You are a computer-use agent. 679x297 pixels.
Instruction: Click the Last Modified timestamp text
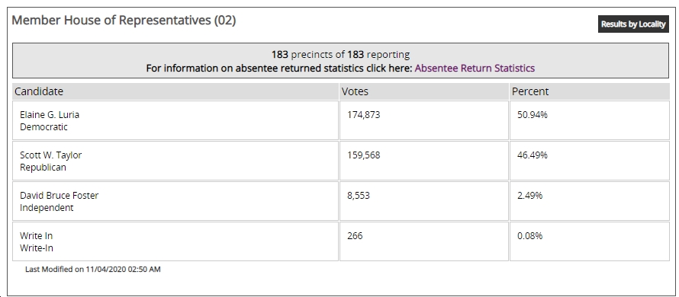click(x=92, y=270)
